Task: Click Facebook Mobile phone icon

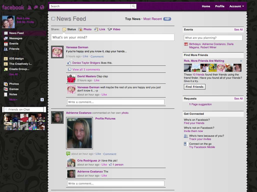Action: [185, 144]
